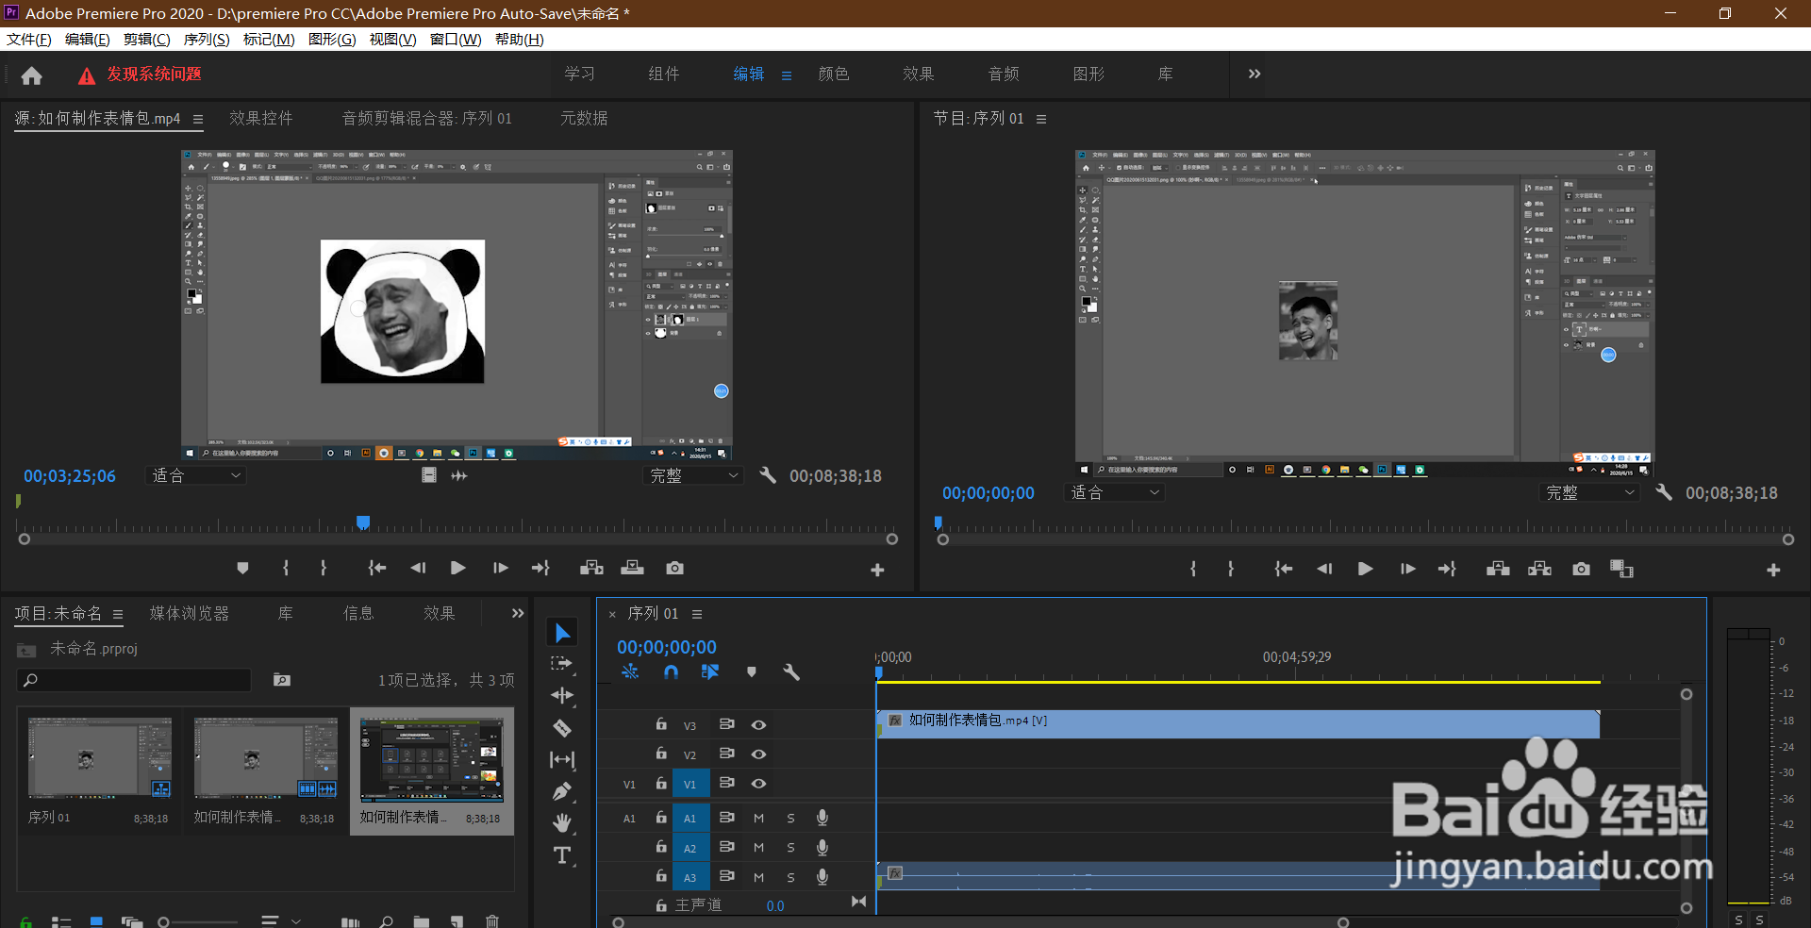Image resolution: width=1811 pixels, height=928 pixels.
Task: Toggle lock on track V2
Action: pyautogui.click(x=661, y=754)
